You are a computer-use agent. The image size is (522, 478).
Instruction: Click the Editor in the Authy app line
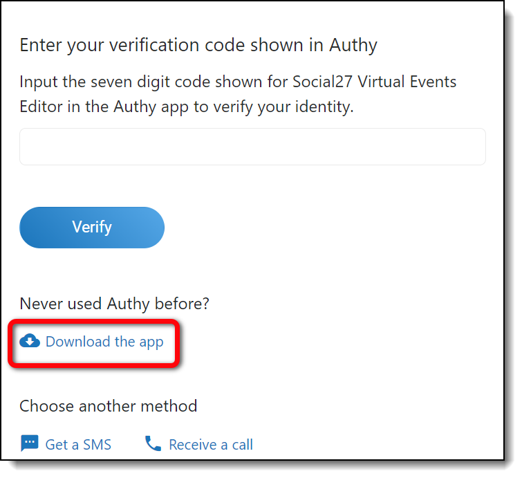pyautogui.click(x=187, y=108)
